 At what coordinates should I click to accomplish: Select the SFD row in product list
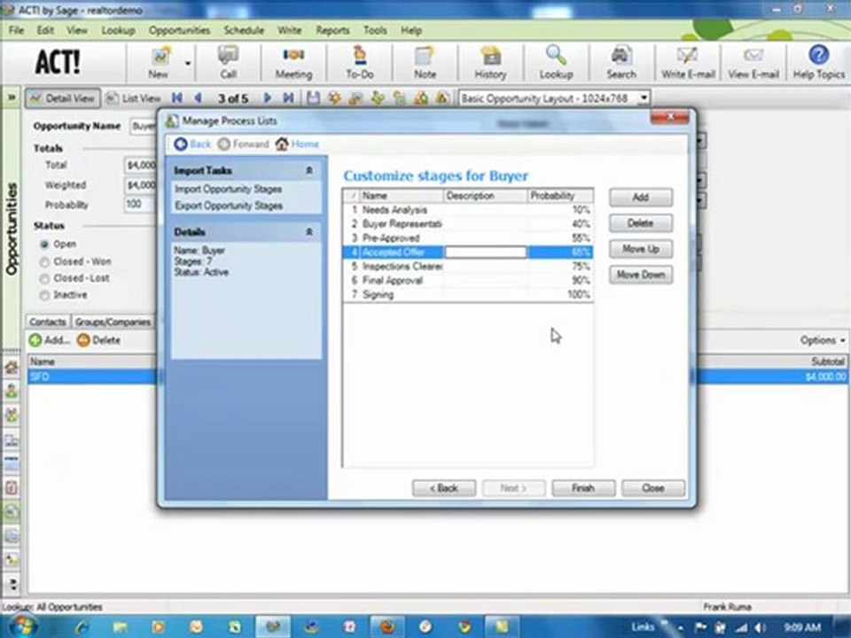437,377
